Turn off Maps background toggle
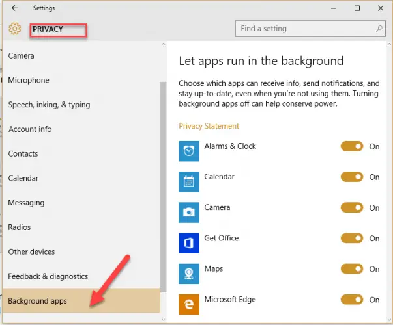Screen dimensions: 393x325 352,269
